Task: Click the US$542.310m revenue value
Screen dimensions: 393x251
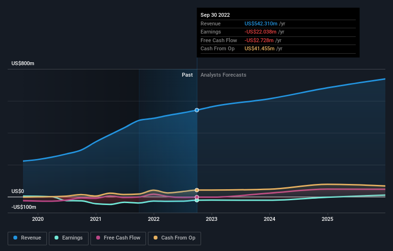Action: [x=261, y=23]
